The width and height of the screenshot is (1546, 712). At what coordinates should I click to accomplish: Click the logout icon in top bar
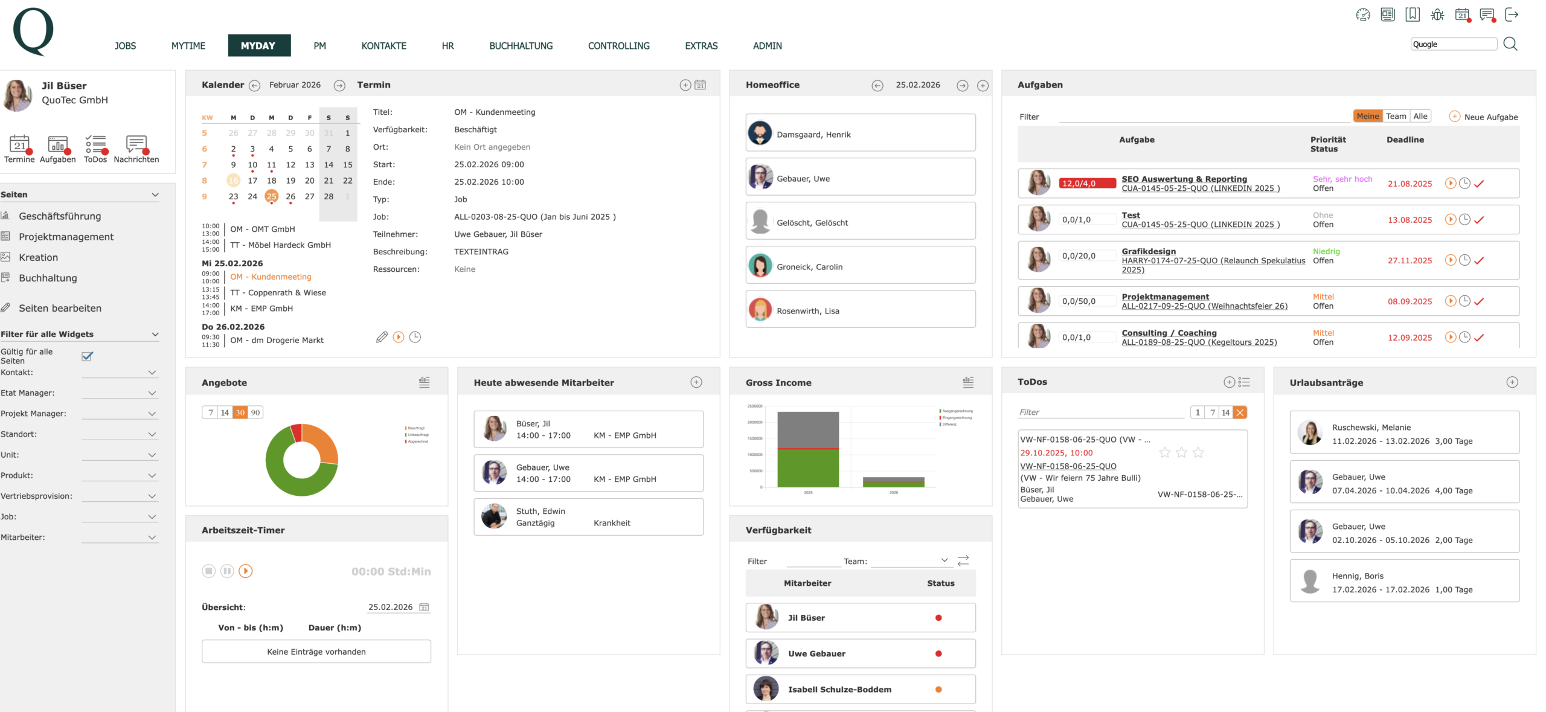pyautogui.click(x=1512, y=14)
